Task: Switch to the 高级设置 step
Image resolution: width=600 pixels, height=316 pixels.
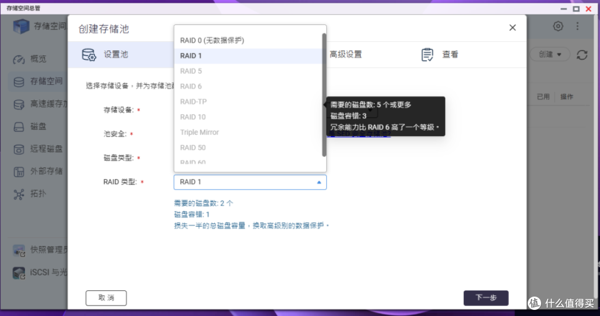Action: click(x=346, y=55)
